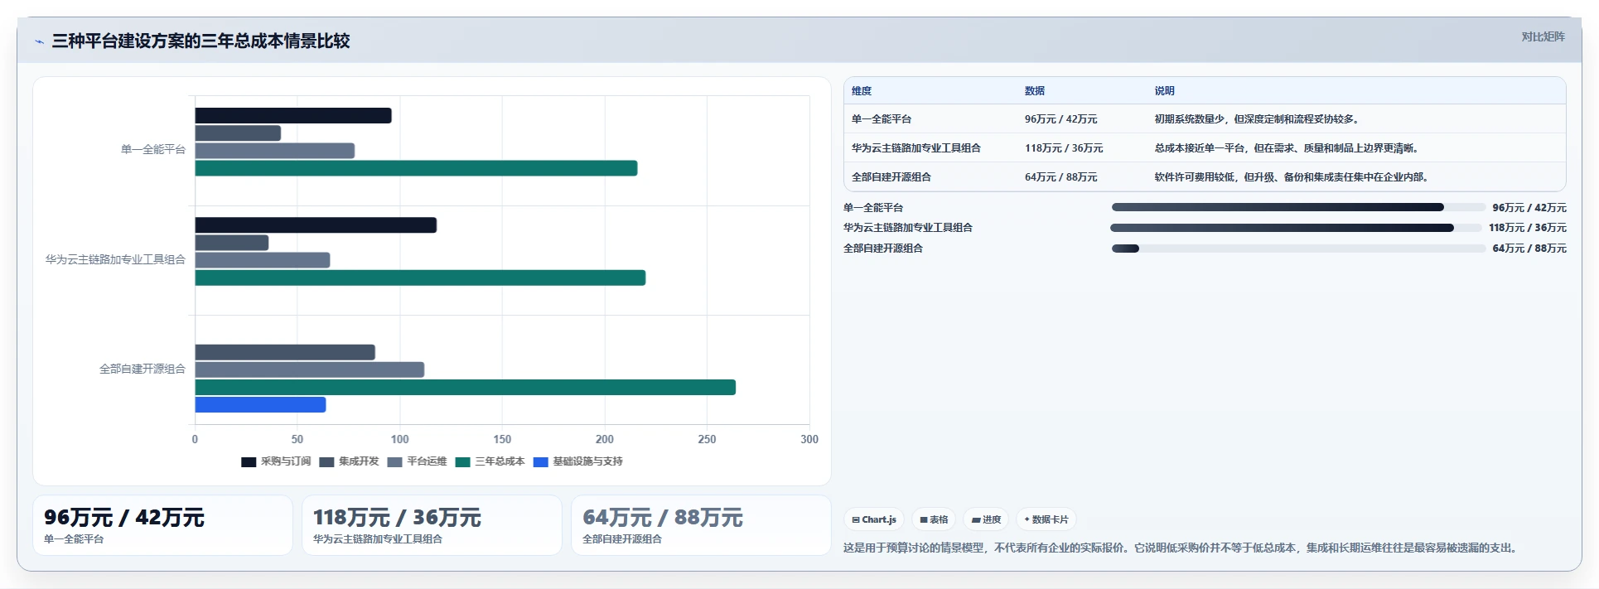The image size is (1599, 589).
Task: Click the black 采购与订阅 bar for 单一全能平台
Action: pos(293,116)
